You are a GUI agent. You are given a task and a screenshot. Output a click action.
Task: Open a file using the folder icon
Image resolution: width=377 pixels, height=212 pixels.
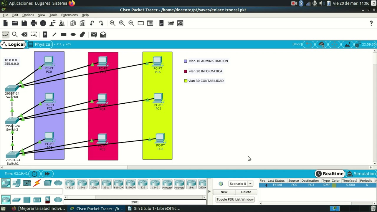pos(15,23)
